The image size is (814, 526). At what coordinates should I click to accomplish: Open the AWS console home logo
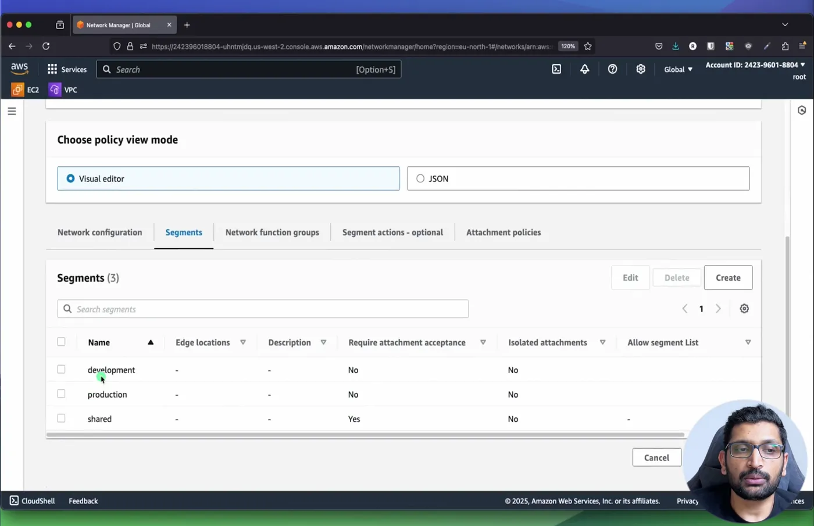point(19,69)
